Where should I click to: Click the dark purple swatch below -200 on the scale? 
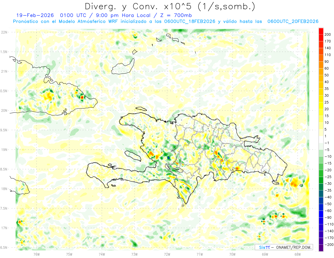[321, 248]
